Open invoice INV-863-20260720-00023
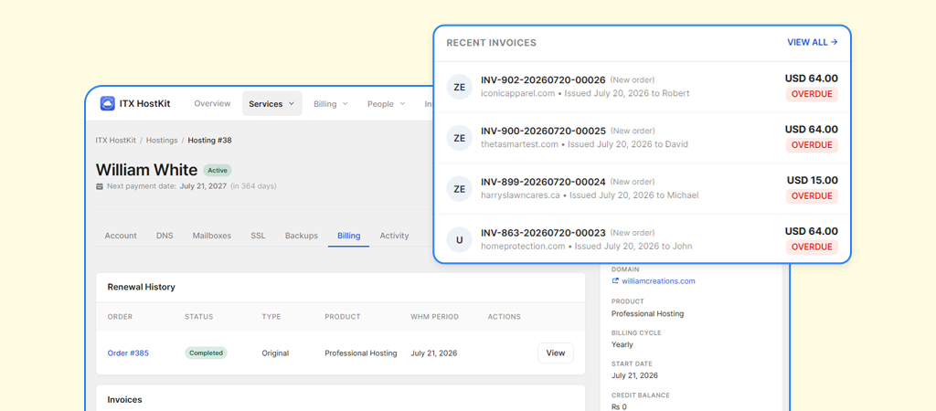Screen dimensions: 936x411 point(543,233)
